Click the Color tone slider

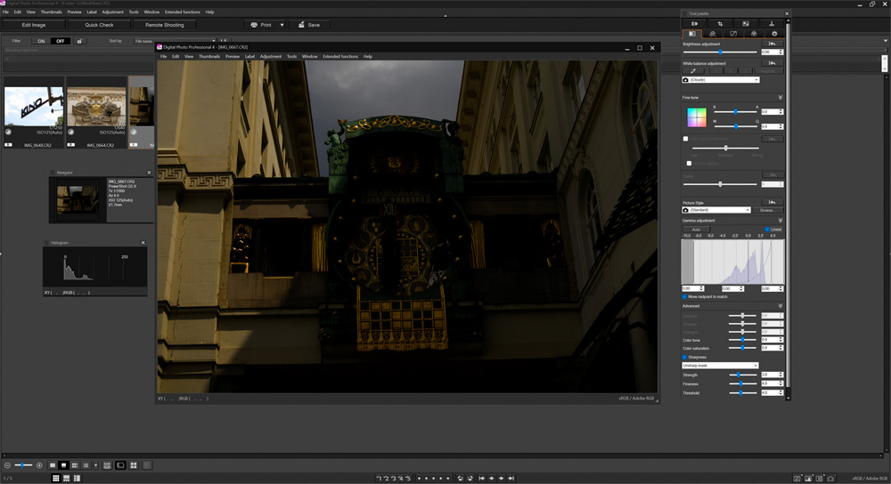point(743,340)
